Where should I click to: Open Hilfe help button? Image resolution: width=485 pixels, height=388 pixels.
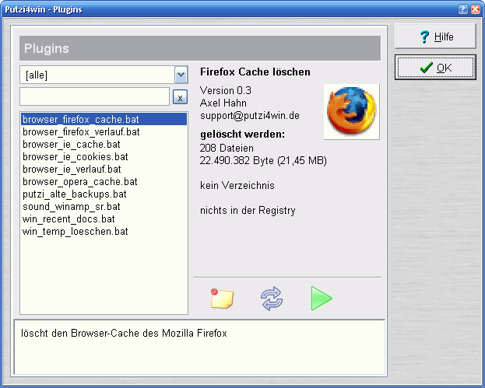click(435, 37)
